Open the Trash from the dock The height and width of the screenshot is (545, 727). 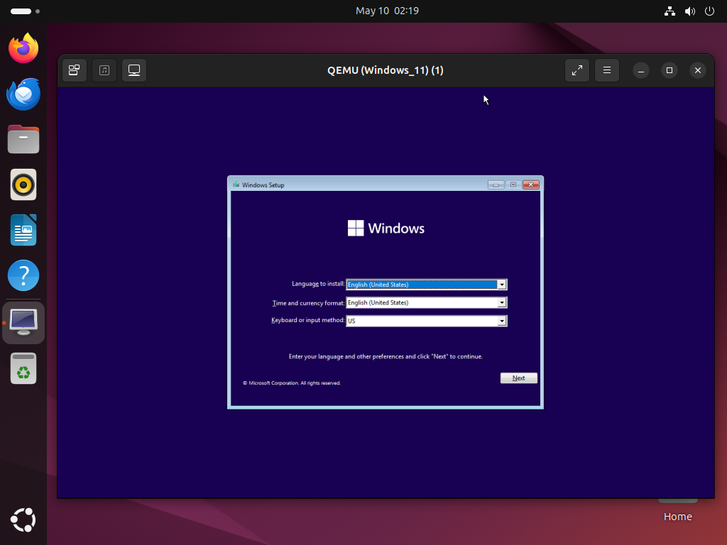pos(23,368)
